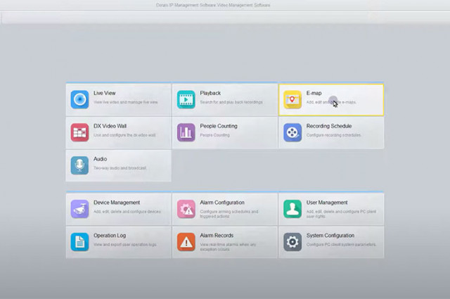
Task: Open the DX Video Wall grid icon
Action: (x=79, y=132)
